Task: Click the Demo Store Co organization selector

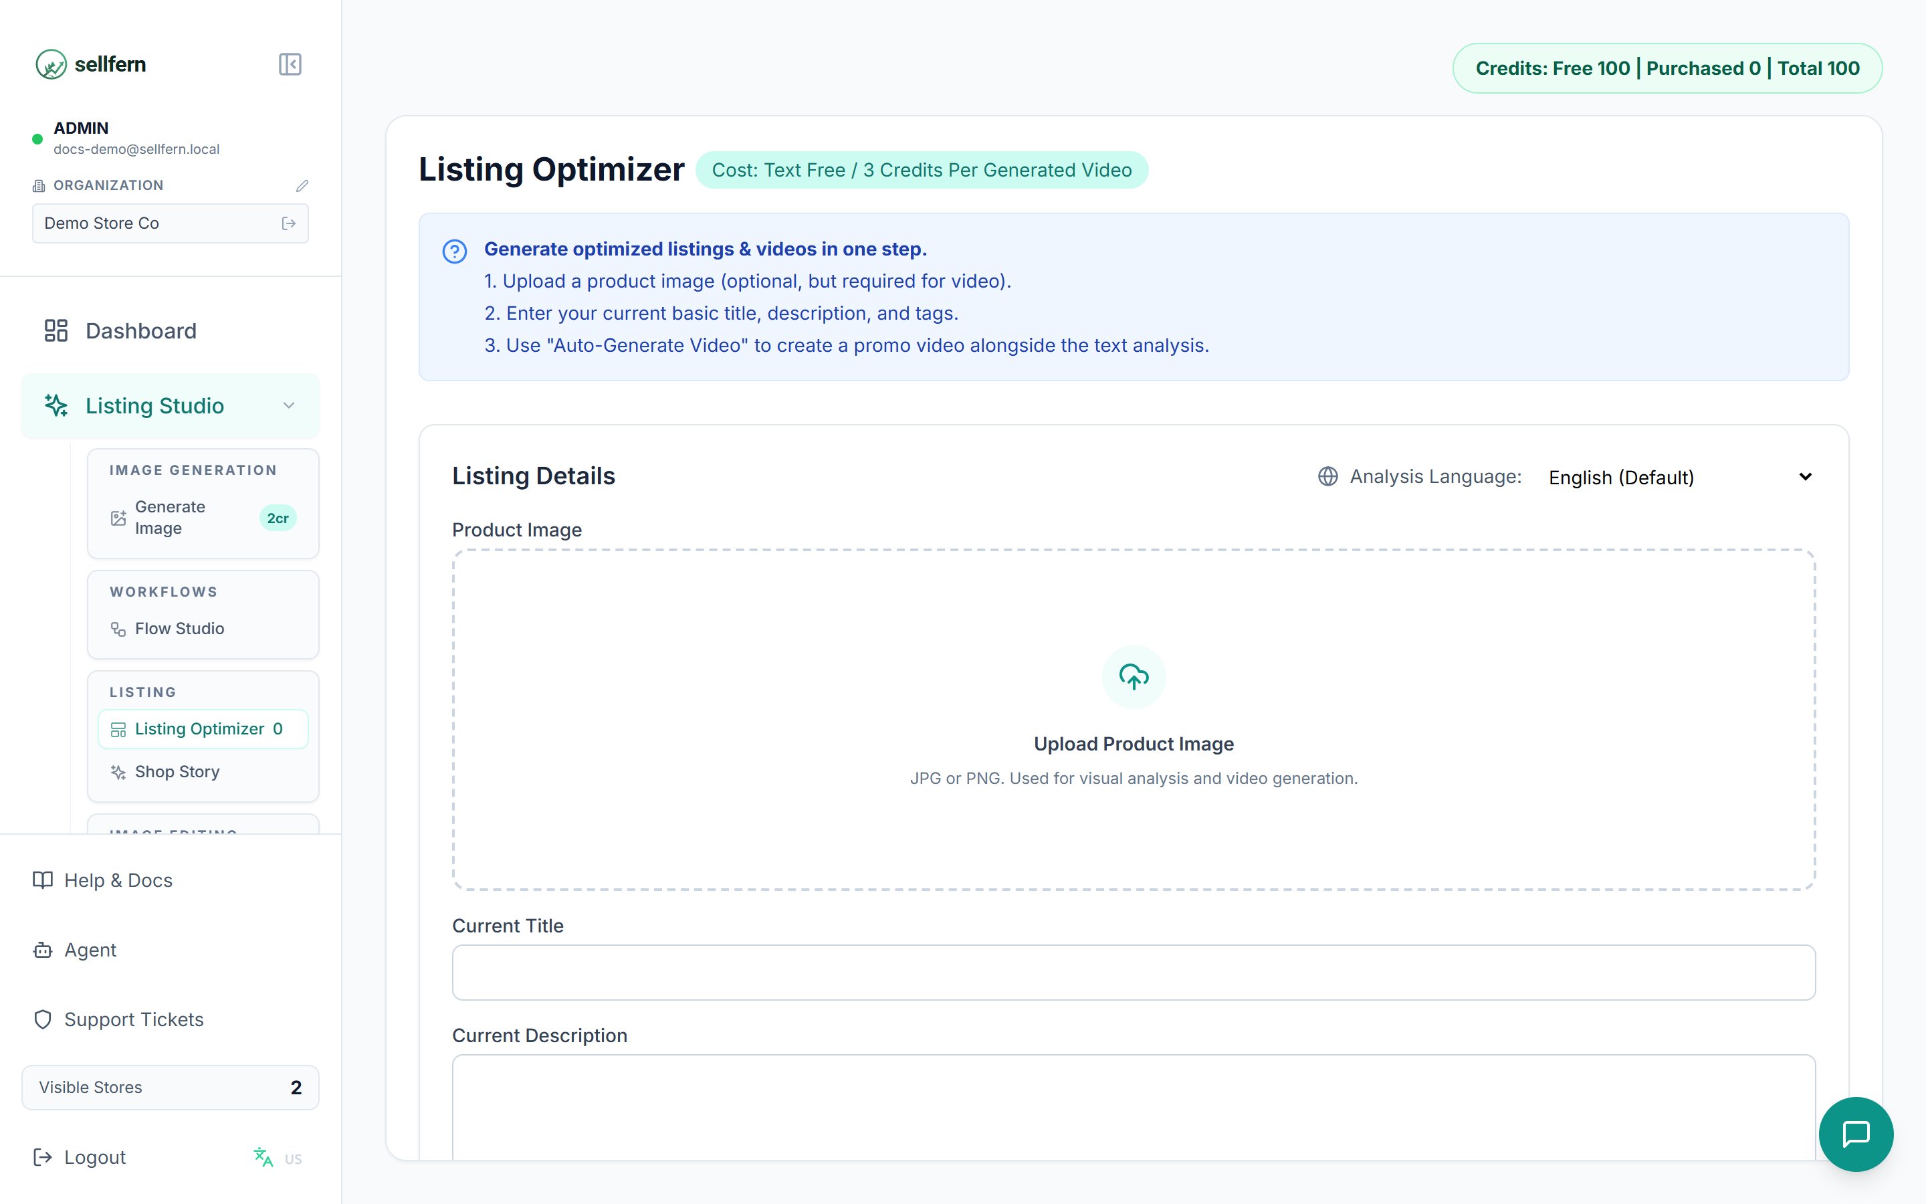Action: [x=171, y=223]
